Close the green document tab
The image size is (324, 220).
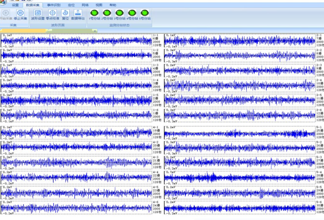[x=95, y=31]
